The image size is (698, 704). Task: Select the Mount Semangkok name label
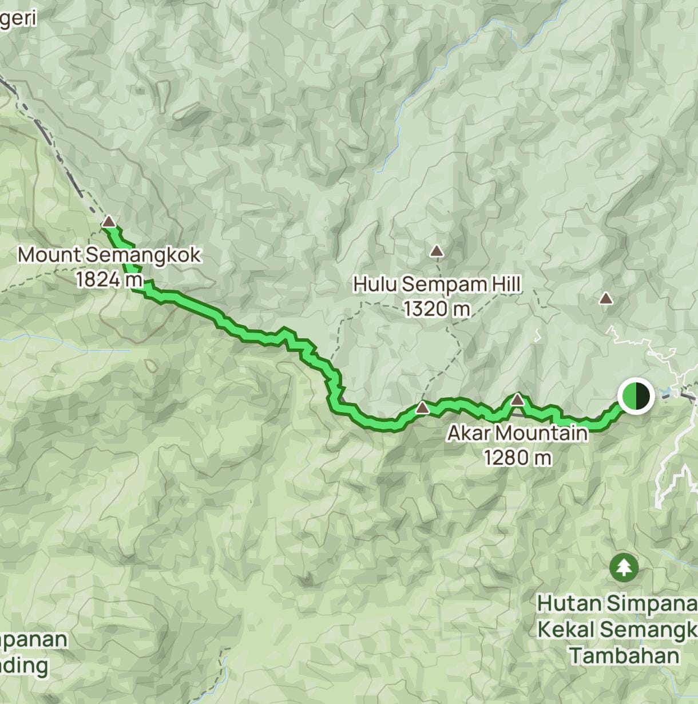pyautogui.click(x=109, y=255)
